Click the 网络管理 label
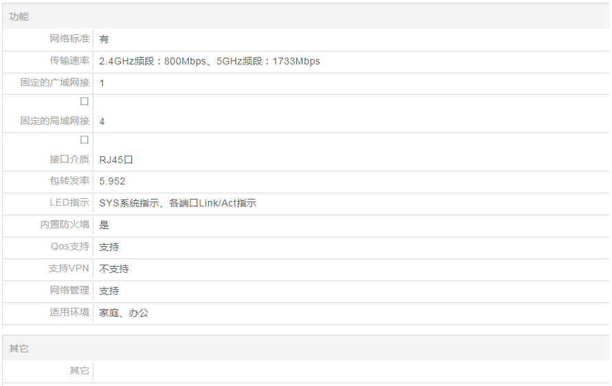This screenshot has width=612, height=386. click(x=69, y=291)
